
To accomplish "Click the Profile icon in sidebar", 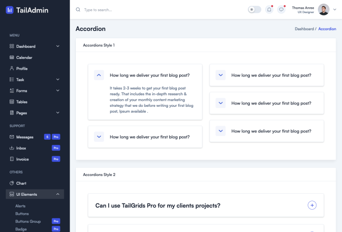I will (12, 69).
